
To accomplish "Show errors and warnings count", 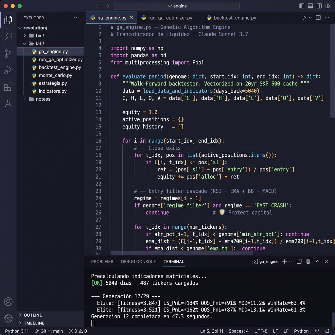I will click(78, 331).
